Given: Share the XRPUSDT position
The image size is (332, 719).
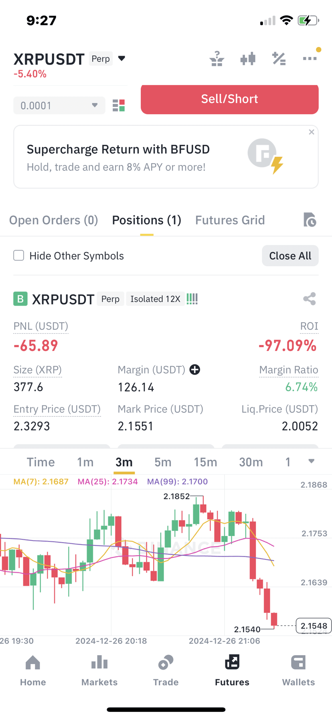Looking at the screenshot, I should (310, 299).
